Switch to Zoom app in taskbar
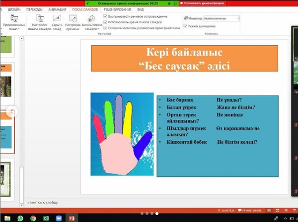Viewport: 298px width, 222px height. point(59,218)
